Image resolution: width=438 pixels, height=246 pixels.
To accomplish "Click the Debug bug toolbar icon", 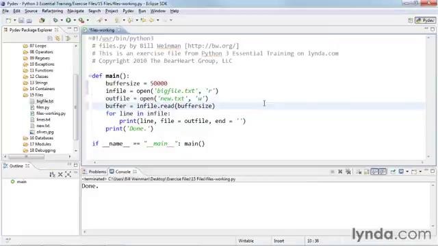I will 55,20.
